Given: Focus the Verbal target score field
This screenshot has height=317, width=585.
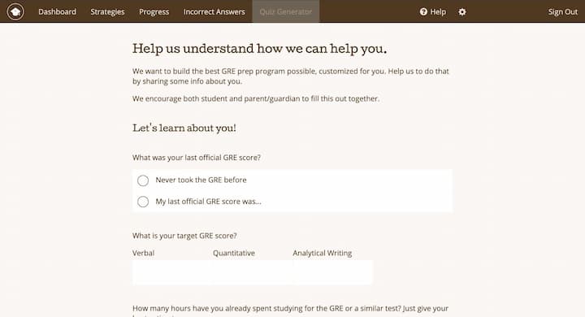Looking at the screenshot, I should tap(172, 272).
